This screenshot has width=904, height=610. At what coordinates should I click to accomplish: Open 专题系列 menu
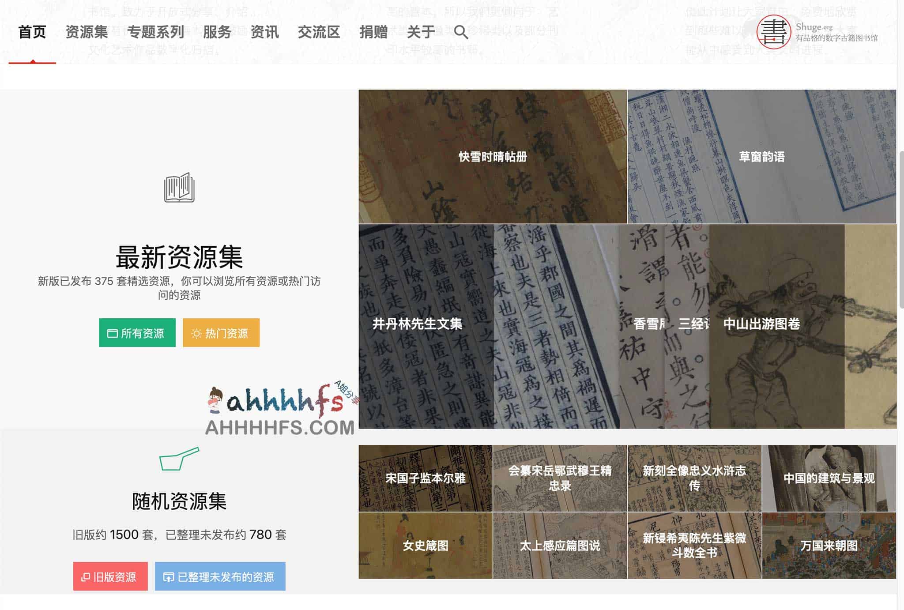coord(155,32)
